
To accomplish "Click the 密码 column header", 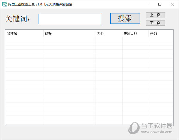I will [161, 33].
